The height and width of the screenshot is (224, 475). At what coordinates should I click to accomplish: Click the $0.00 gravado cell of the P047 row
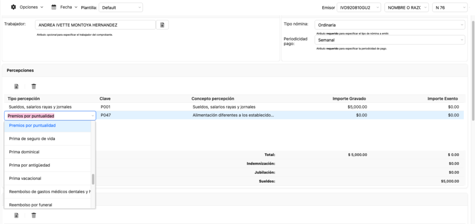point(362,115)
